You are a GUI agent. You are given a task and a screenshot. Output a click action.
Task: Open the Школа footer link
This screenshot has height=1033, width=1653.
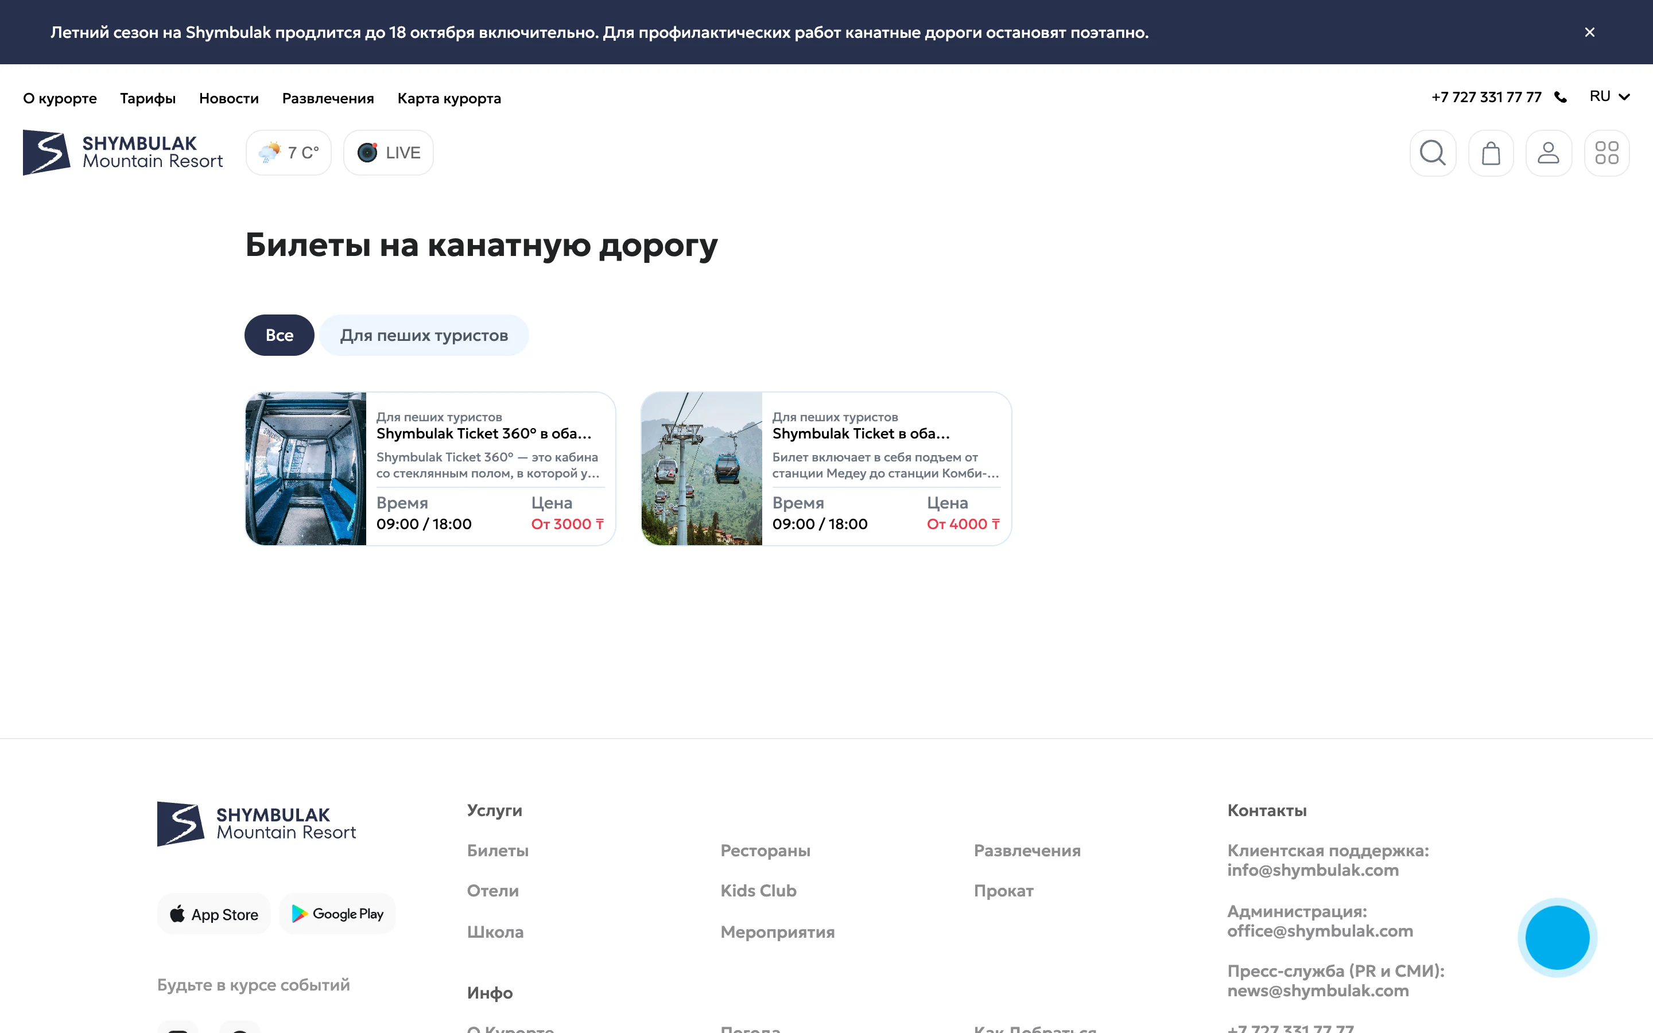[x=495, y=932]
